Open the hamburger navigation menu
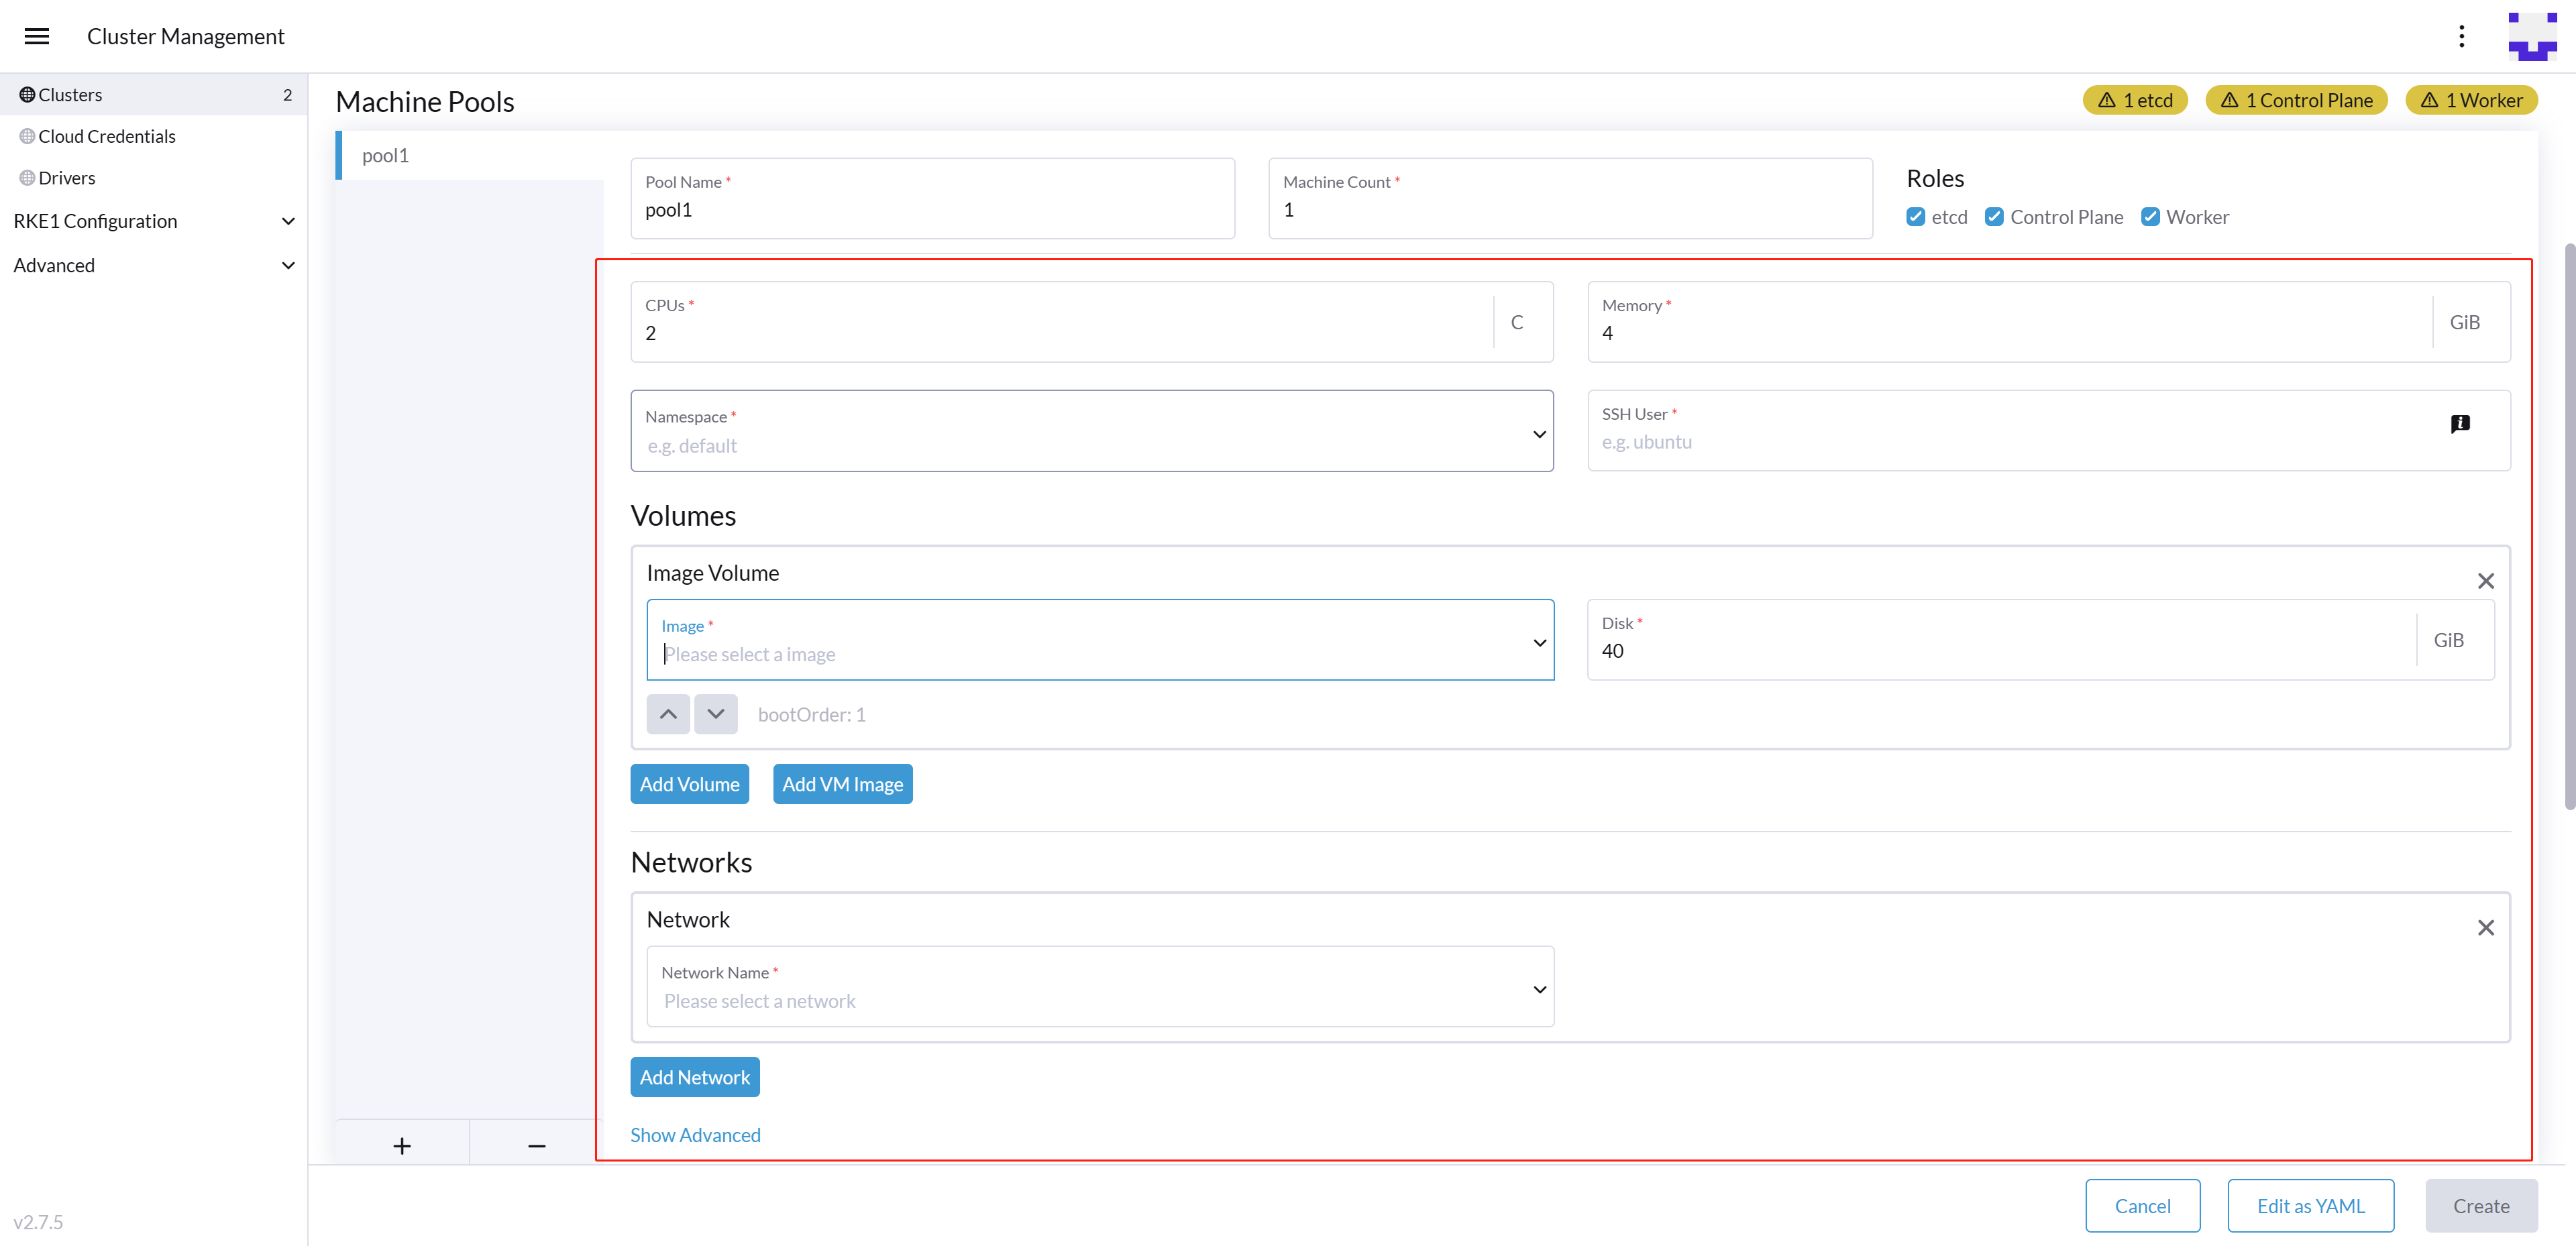The image size is (2576, 1246). tap(37, 36)
